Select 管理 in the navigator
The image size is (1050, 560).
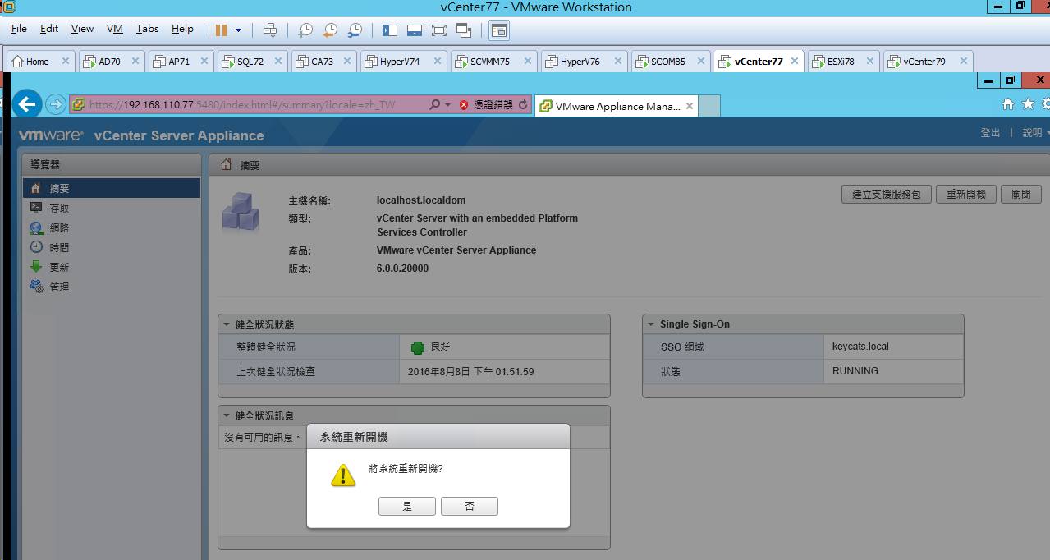(x=112, y=287)
